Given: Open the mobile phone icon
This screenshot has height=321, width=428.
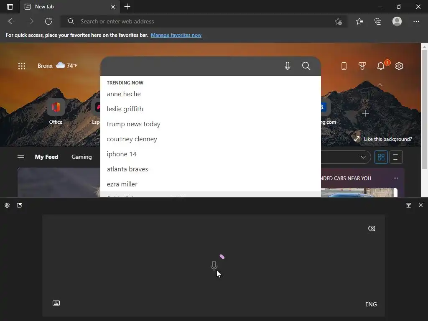Looking at the screenshot, I should pyautogui.click(x=344, y=66).
